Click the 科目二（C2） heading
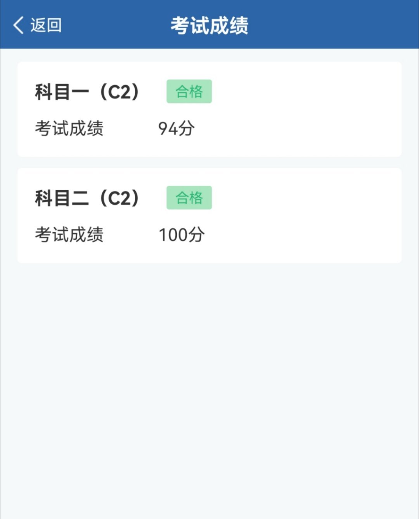Screen dimensions: 419x519 click(87, 198)
